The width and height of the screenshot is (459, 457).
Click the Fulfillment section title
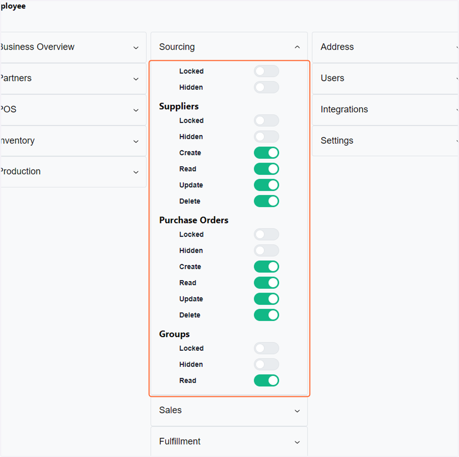coord(180,441)
